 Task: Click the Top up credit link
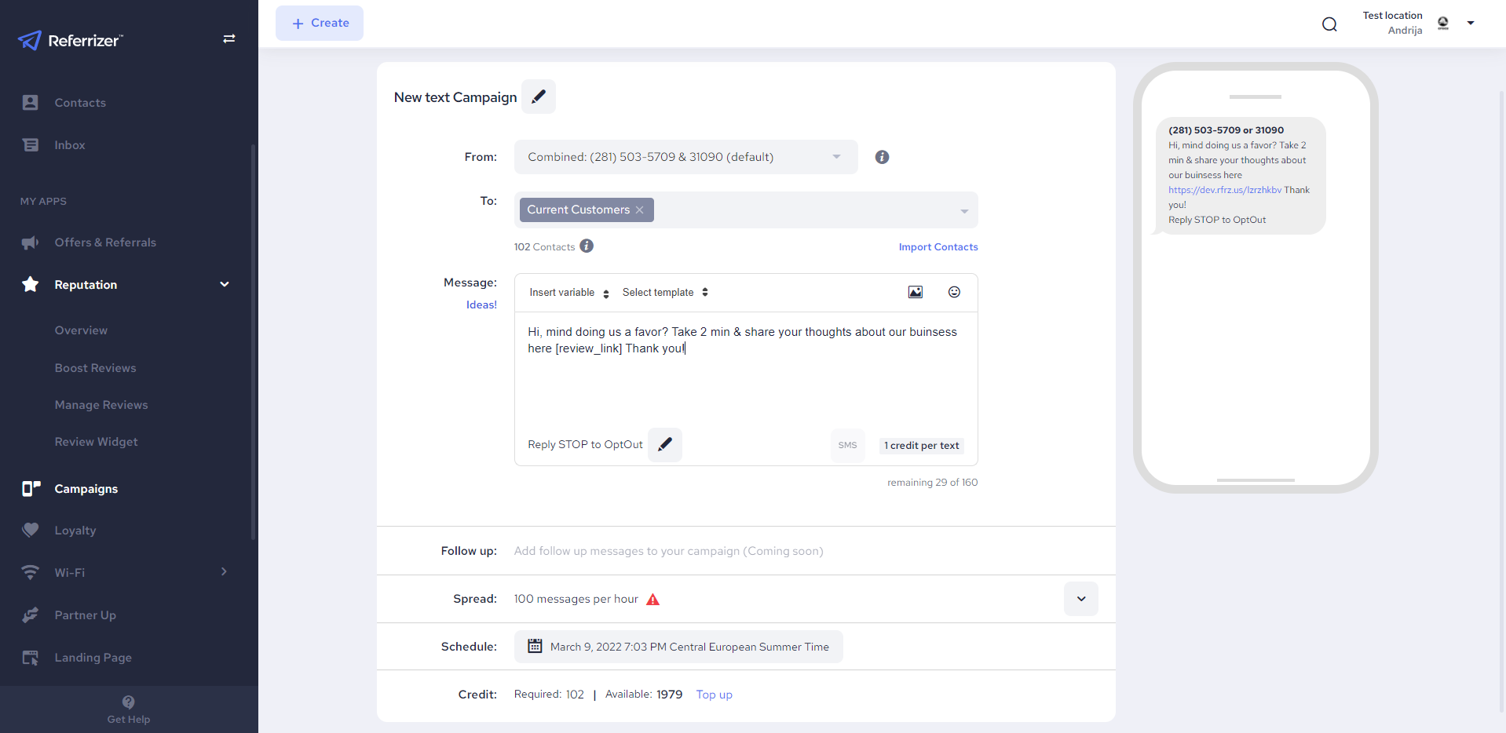714,695
